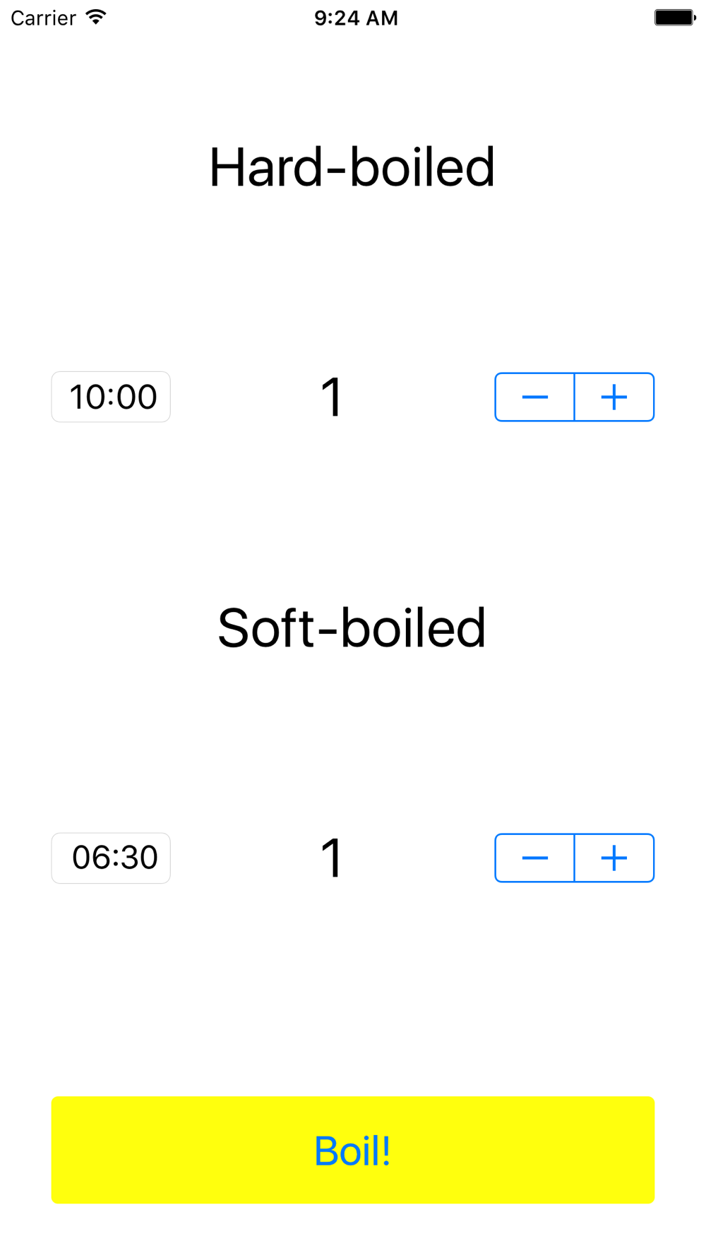Start cooking with the Boil! button
706x1255 pixels.
tap(352, 1151)
